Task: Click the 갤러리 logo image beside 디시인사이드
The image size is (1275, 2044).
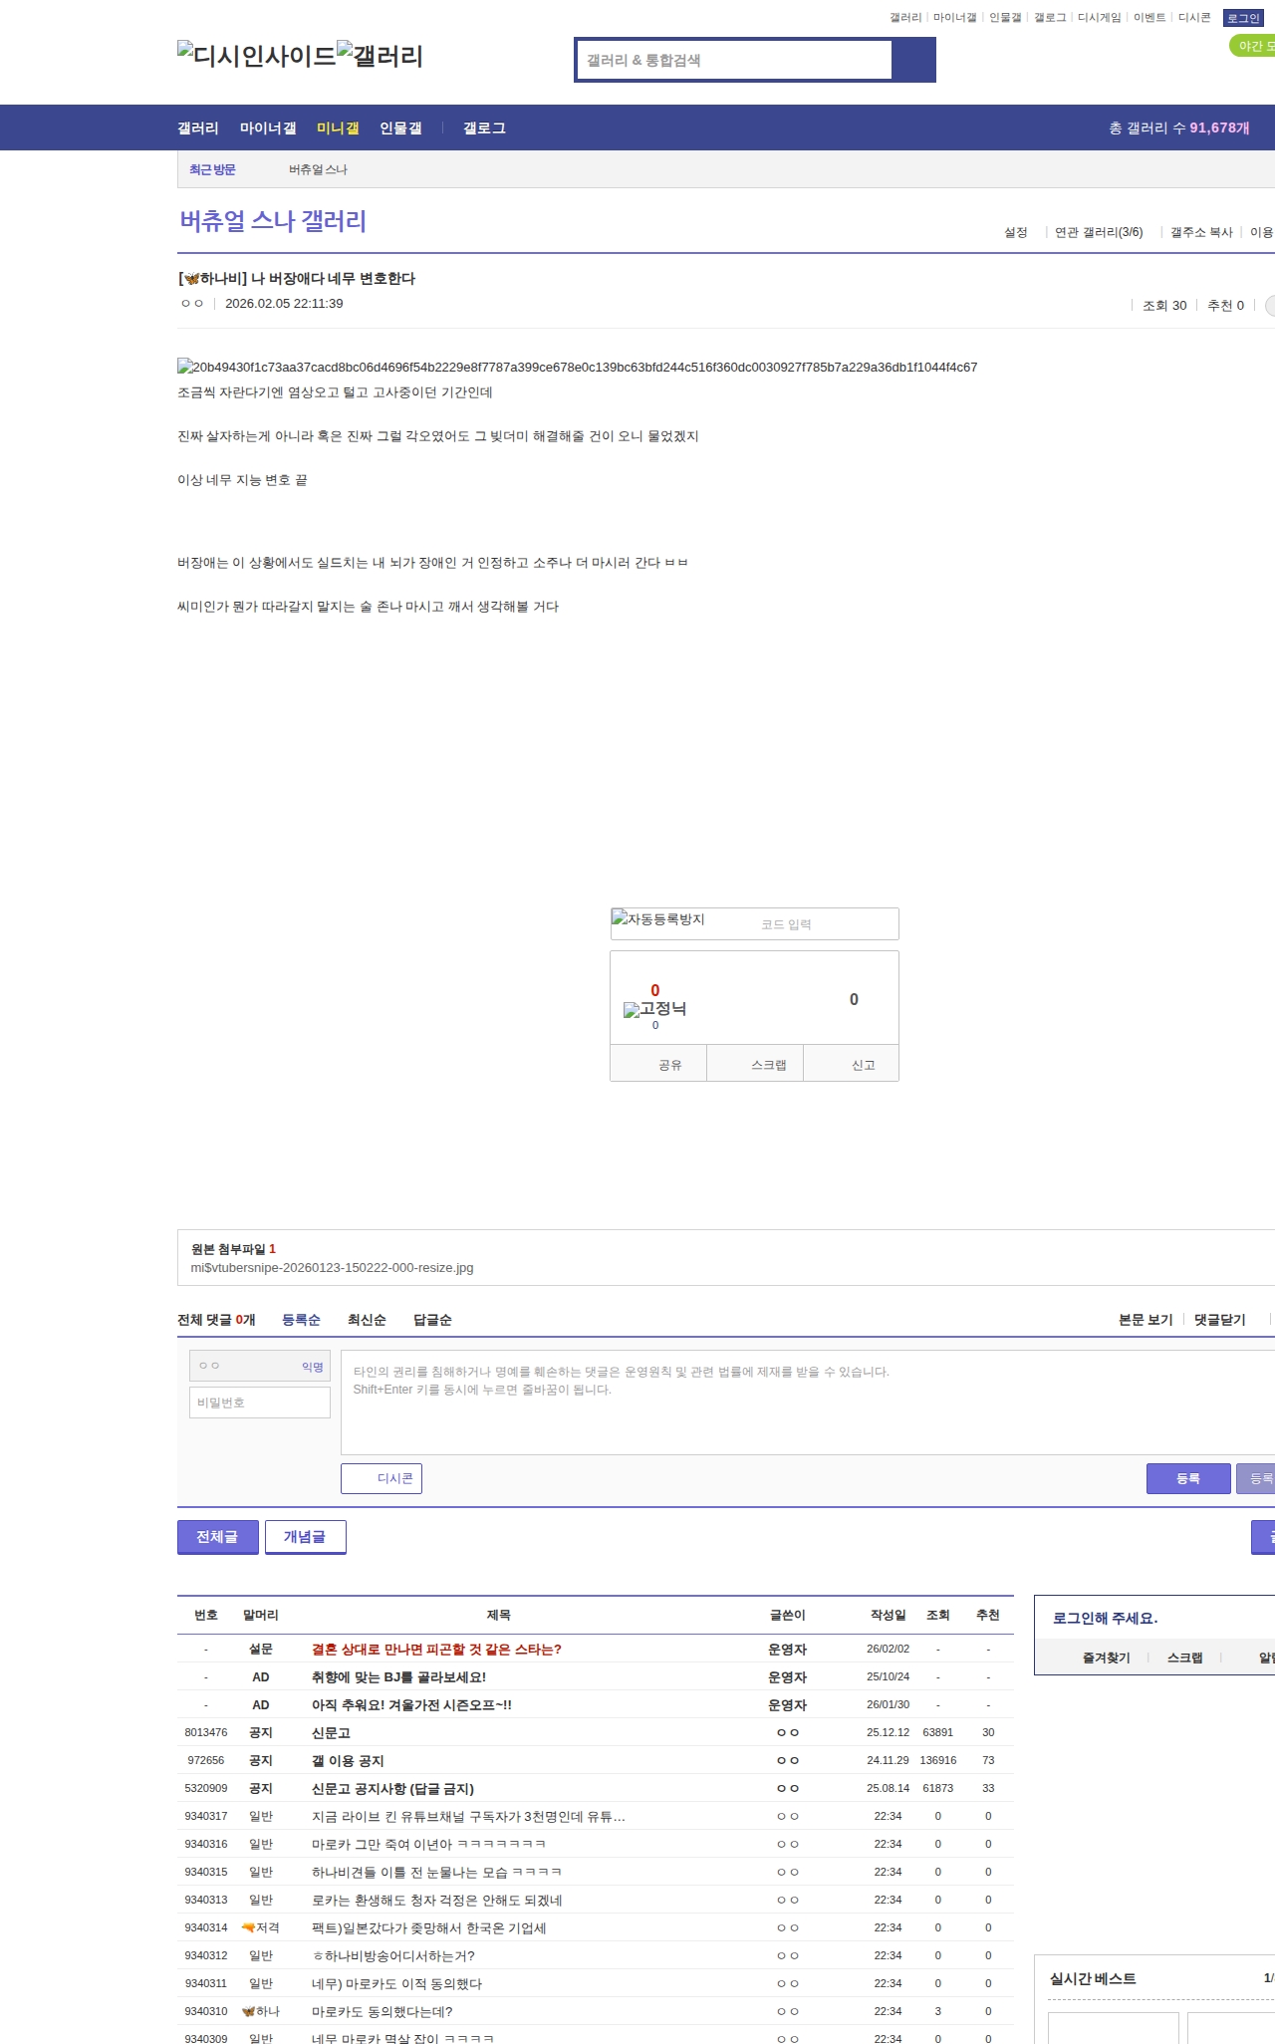Action: [381, 56]
